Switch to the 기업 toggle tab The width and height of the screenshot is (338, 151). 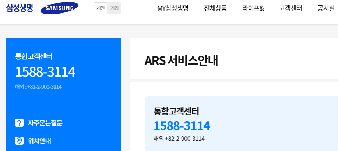pos(114,8)
